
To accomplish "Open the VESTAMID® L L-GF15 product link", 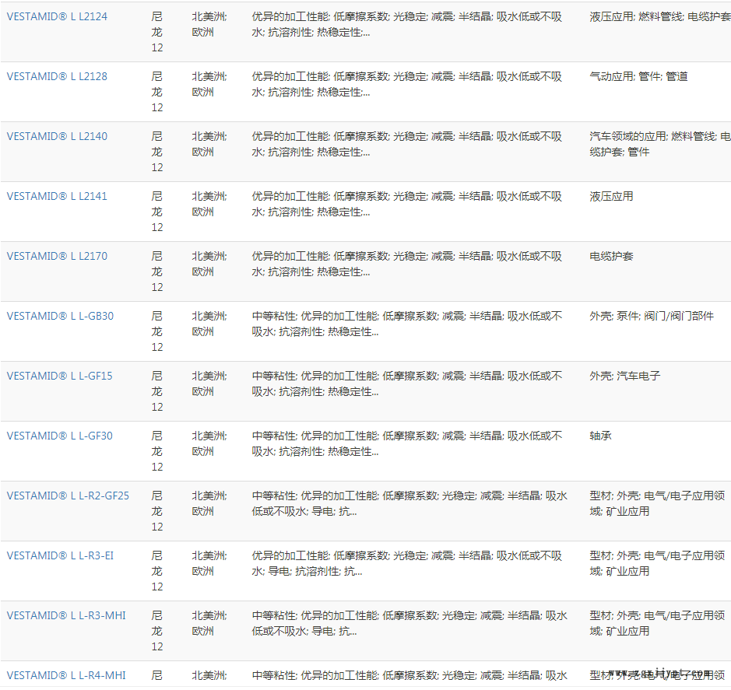I will click(60, 376).
